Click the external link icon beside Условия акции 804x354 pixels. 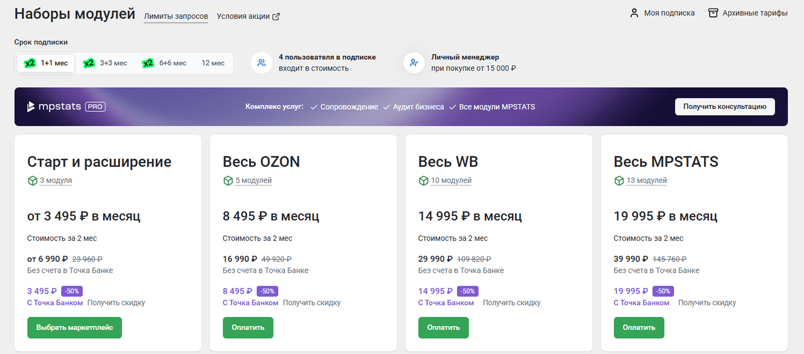click(276, 17)
